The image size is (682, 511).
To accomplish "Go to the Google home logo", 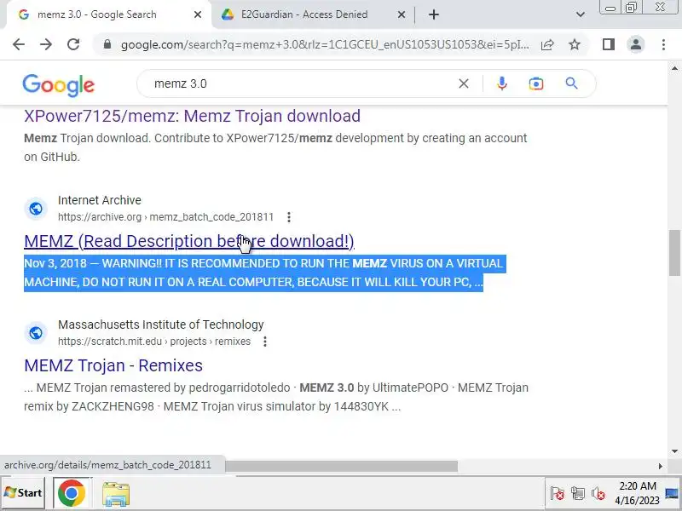I will click(58, 84).
